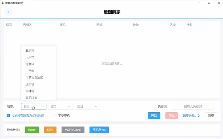Choose 天津市 in the dropdown list

click(30, 57)
